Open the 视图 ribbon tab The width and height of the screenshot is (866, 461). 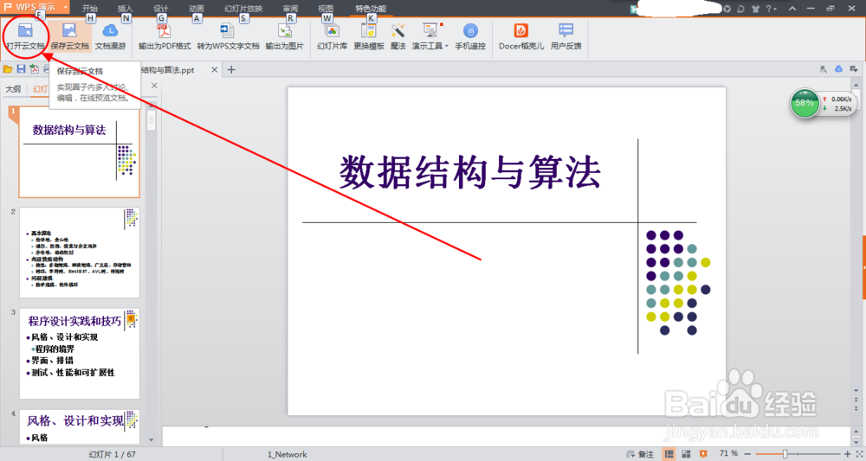326,9
